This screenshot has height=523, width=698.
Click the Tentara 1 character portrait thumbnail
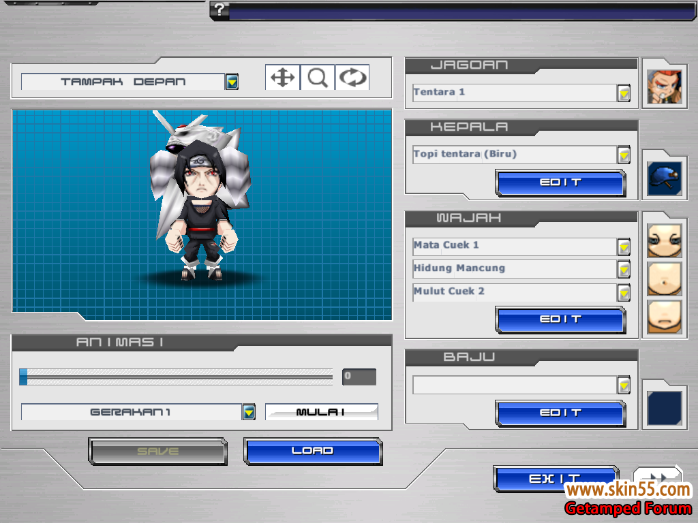[x=664, y=86]
